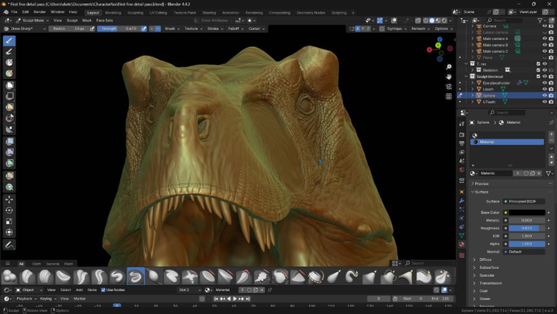
Task: Select the Annotate tool in left toolbar
Action: (9, 245)
